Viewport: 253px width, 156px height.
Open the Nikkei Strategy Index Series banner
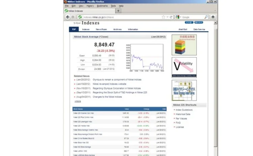pos(184,90)
